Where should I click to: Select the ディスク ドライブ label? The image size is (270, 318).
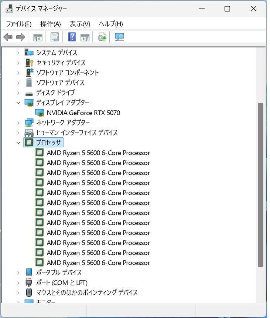coord(55,93)
